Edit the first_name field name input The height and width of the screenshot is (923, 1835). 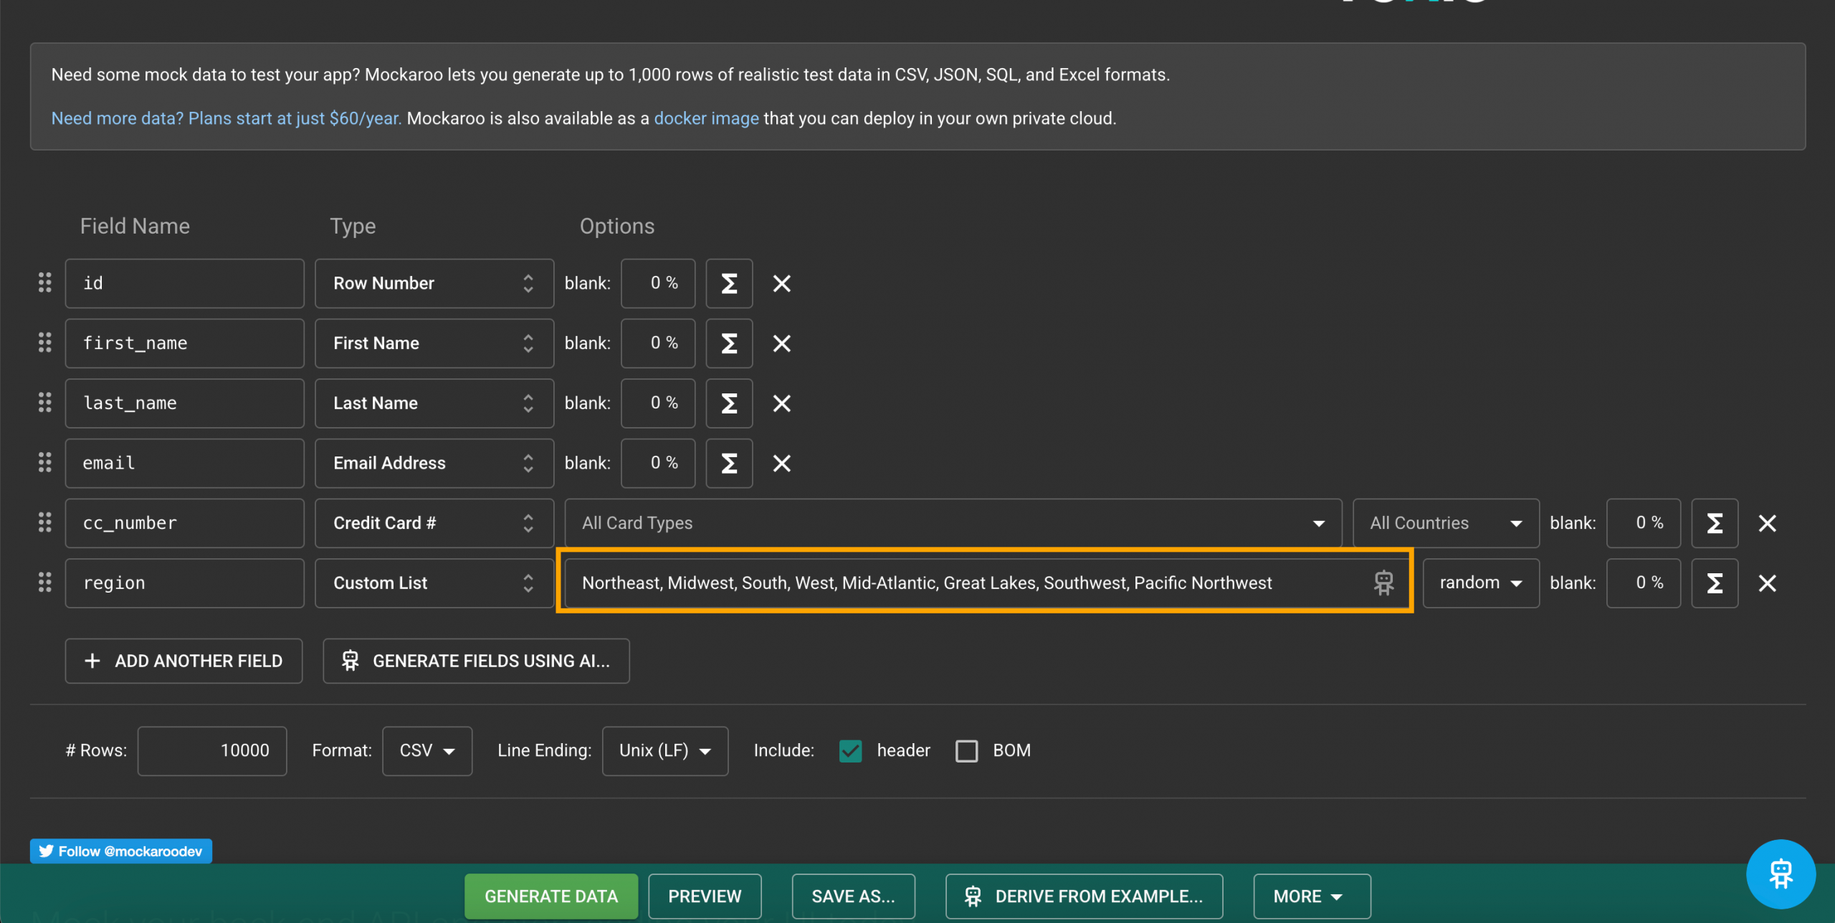point(184,343)
